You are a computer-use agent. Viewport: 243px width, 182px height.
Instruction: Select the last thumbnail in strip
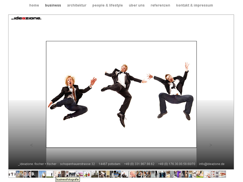[223, 174]
